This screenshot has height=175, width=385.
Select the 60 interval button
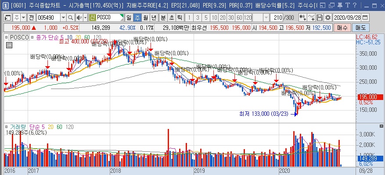coord(239,18)
